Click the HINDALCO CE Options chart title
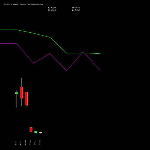The height and width of the screenshot is (150, 150). 23,4
